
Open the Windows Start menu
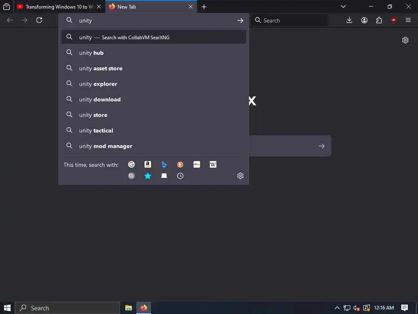coord(7,308)
